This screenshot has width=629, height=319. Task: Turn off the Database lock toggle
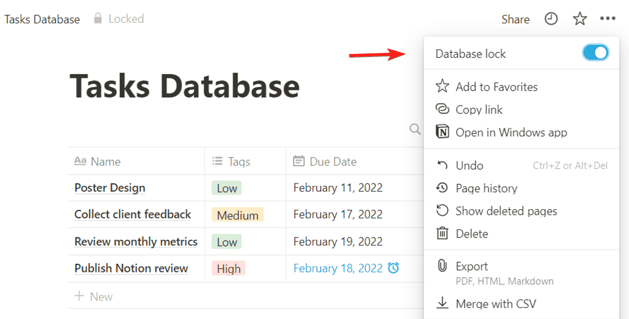coord(595,53)
